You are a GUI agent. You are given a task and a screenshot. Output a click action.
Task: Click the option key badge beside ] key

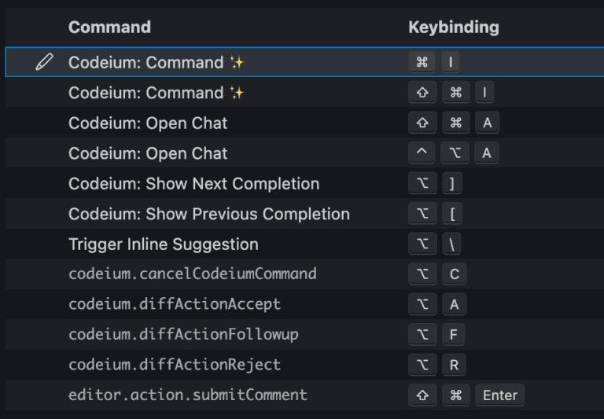coord(422,183)
